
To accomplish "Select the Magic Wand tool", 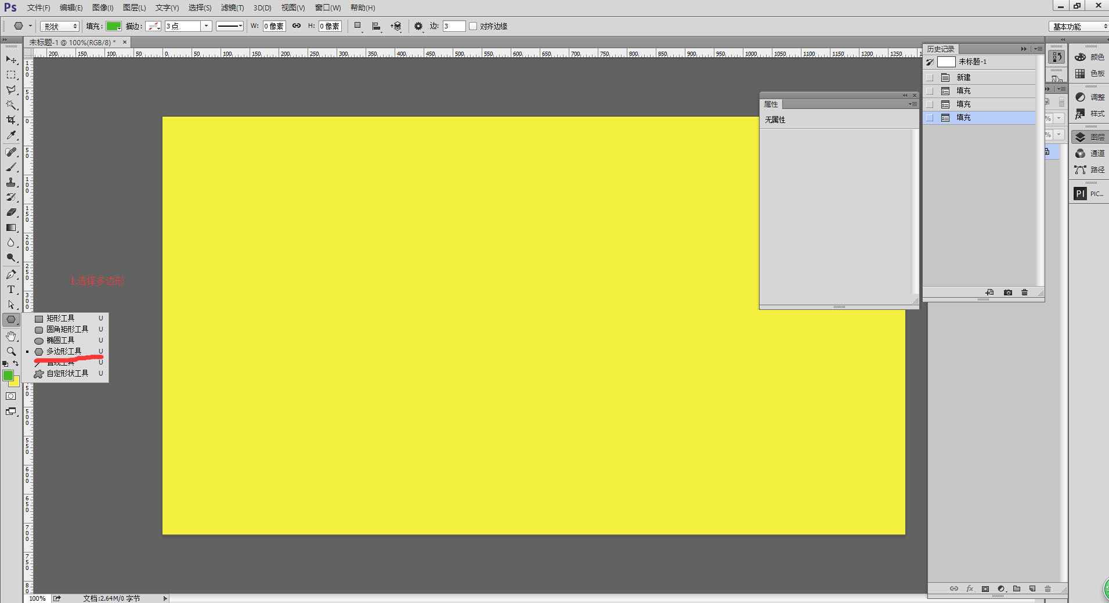I will pyautogui.click(x=11, y=105).
